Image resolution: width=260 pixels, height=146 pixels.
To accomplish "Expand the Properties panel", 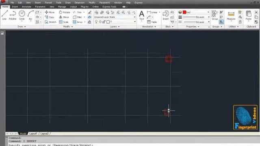I will click(x=193, y=26).
